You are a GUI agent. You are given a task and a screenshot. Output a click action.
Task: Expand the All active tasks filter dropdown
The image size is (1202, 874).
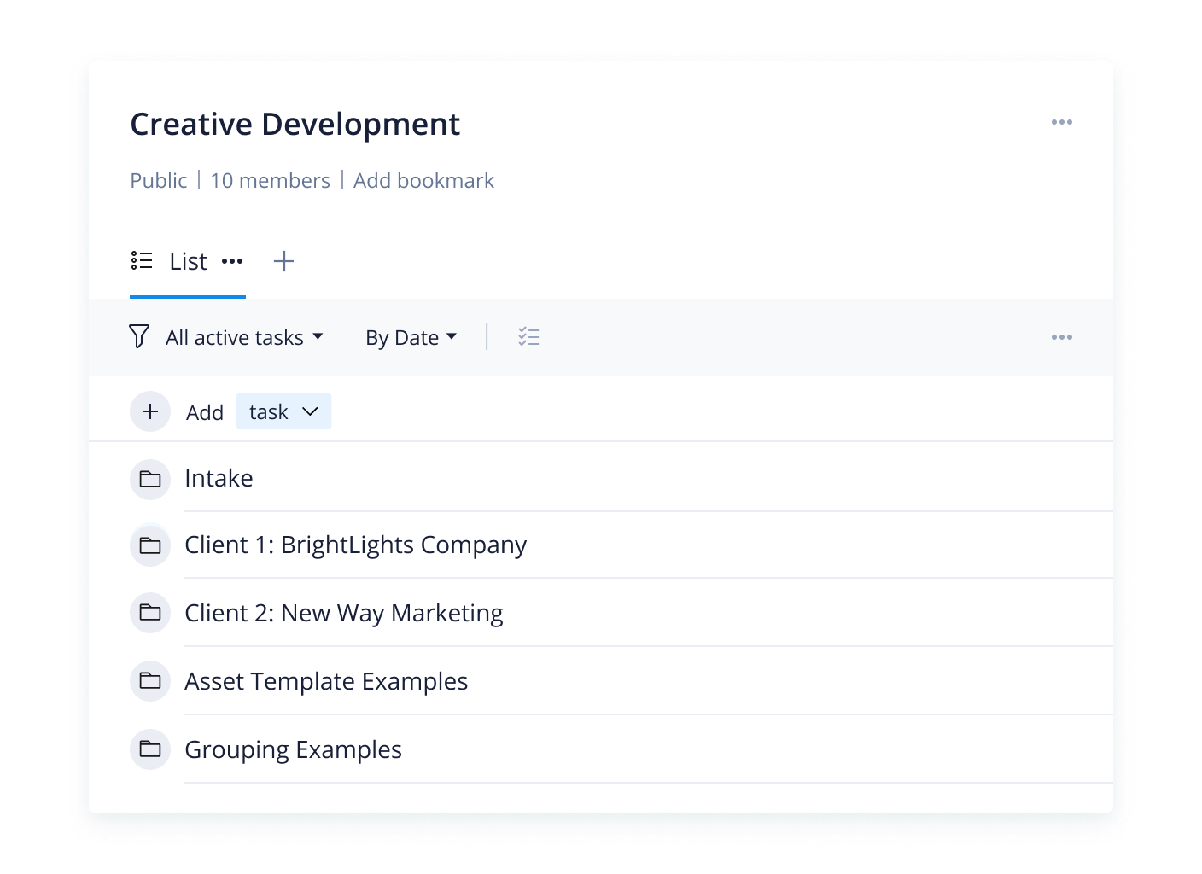pyautogui.click(x=244, y=338)
